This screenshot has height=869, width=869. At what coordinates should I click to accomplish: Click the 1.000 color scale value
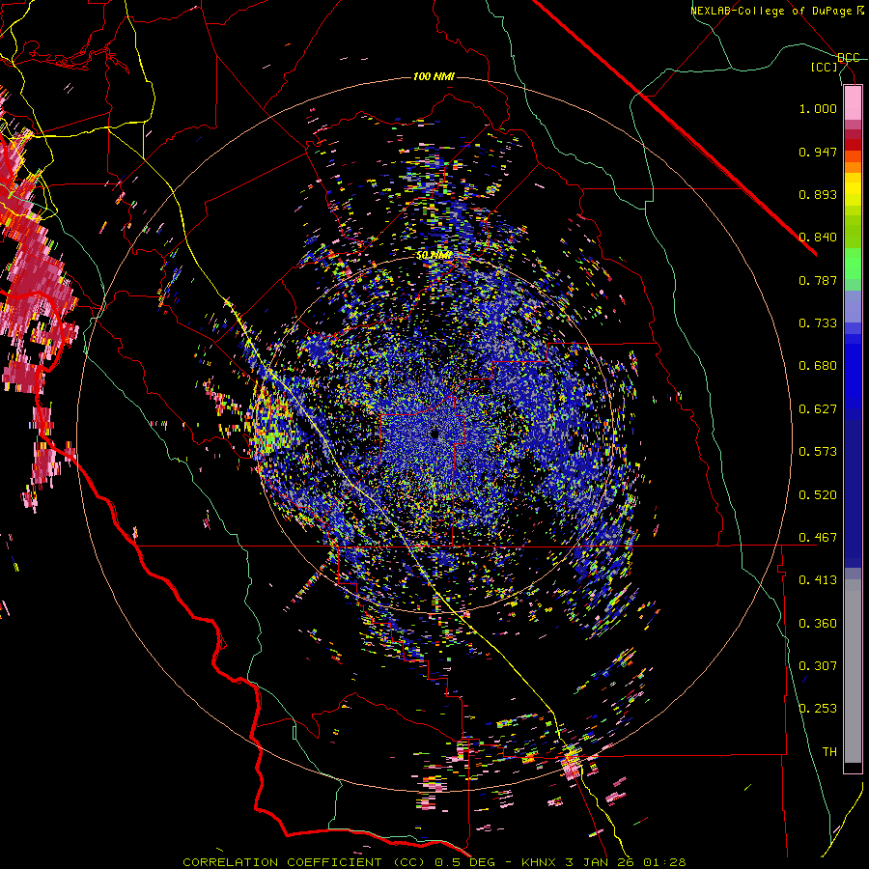[x=818, y=108]
